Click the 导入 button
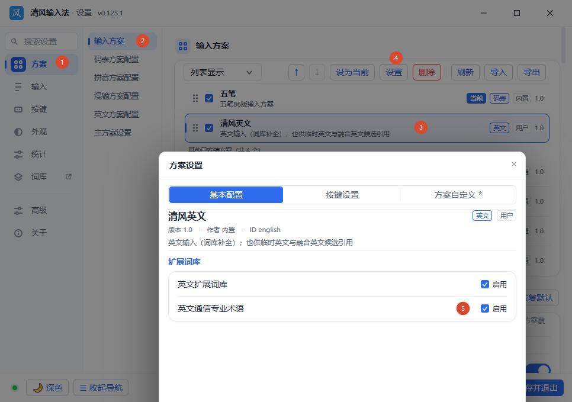The height and width of the screenshot is (402, 572). click(x=499, y=72)
